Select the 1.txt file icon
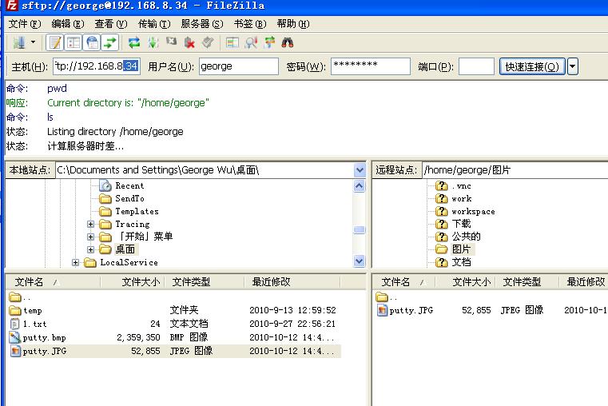 [14, 324]
